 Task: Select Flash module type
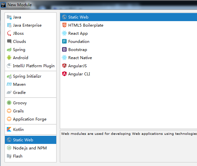coord(31,156)
